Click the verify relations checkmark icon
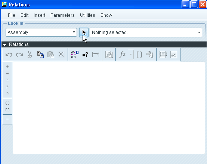This screenshot has width=207, height=164. pos(174,55)
